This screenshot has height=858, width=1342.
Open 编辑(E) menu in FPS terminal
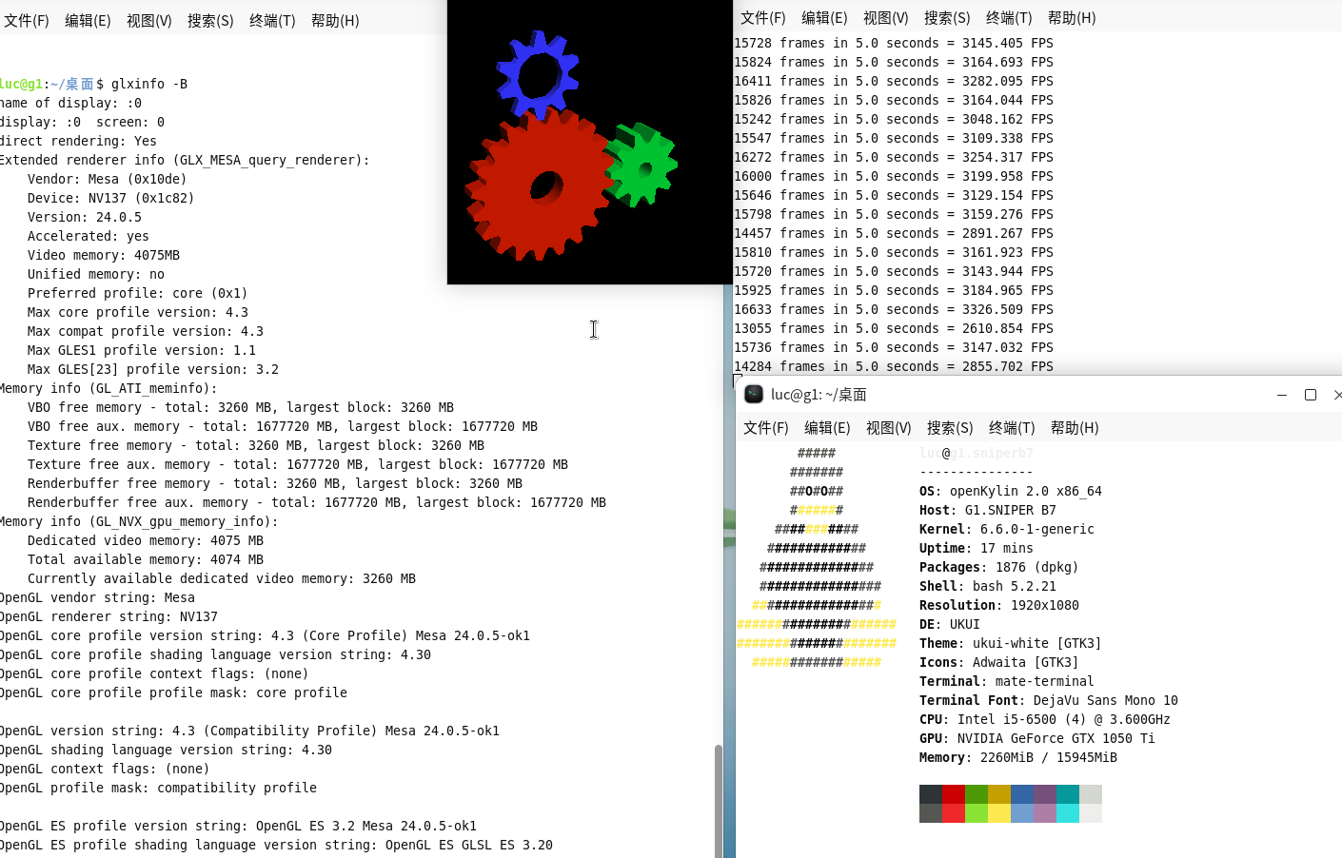(x=824, y=17)
